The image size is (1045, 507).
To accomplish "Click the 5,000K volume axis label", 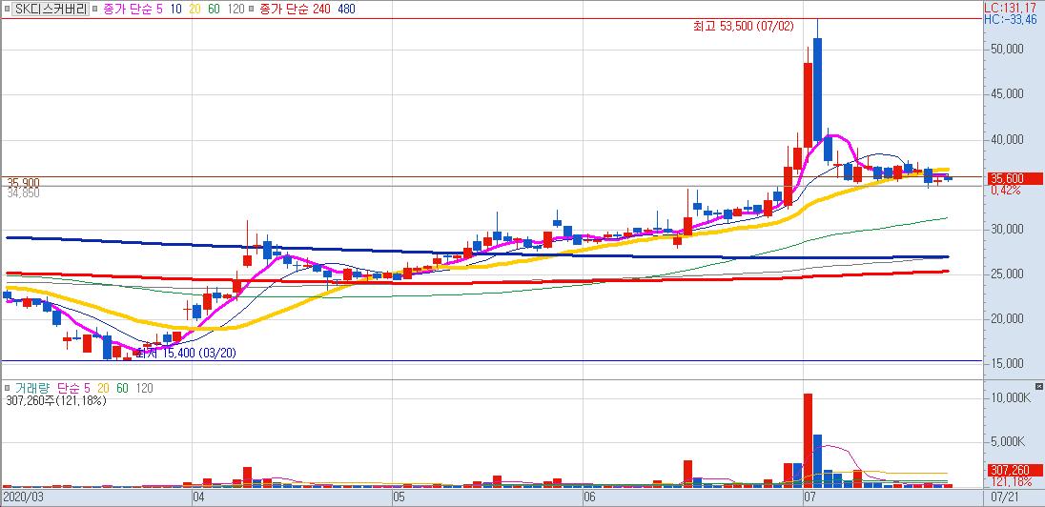I will pyautogui.click(x=1010, y=442).
